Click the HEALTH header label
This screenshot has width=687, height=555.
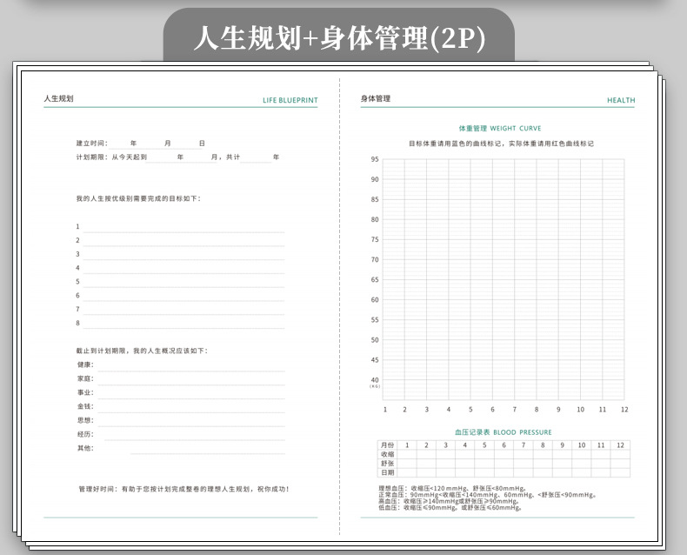(621, 100)
